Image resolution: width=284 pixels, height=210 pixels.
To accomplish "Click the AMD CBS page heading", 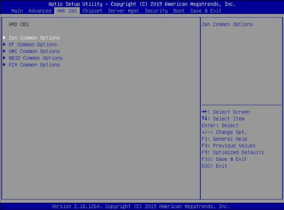I will click(x=19, y=24).
